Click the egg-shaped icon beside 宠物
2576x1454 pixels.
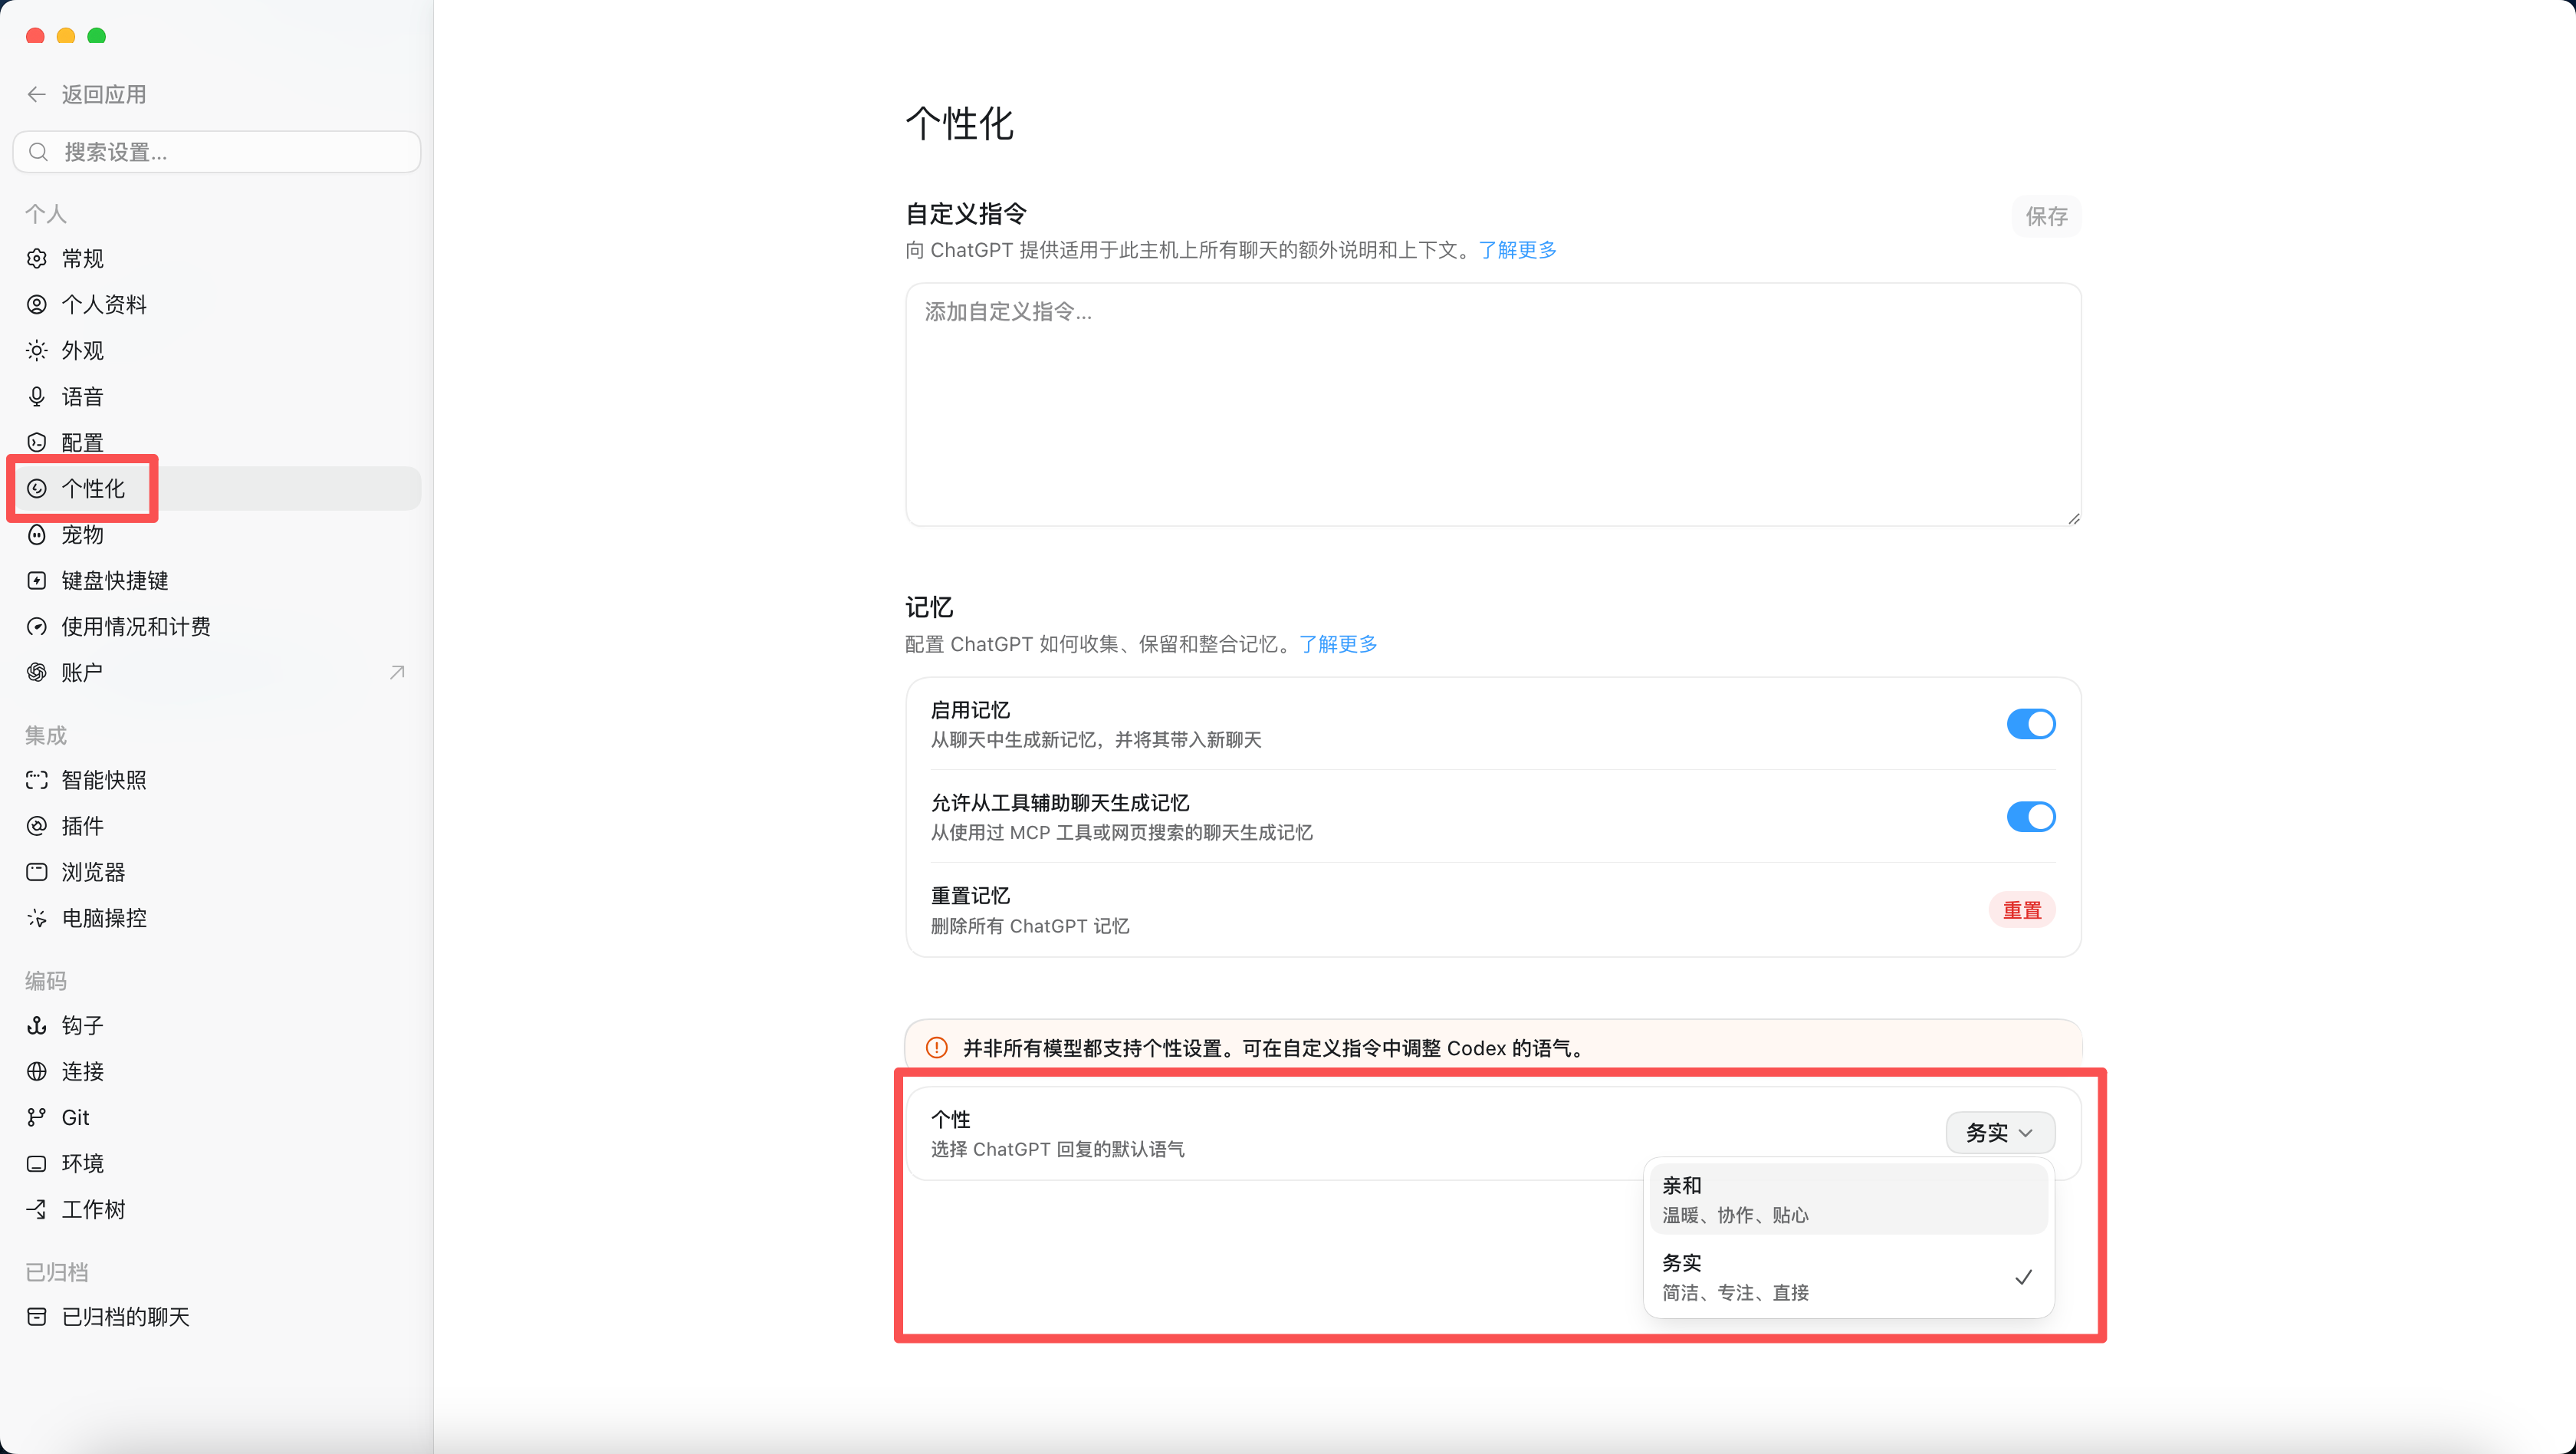click(x=37, y=534)
